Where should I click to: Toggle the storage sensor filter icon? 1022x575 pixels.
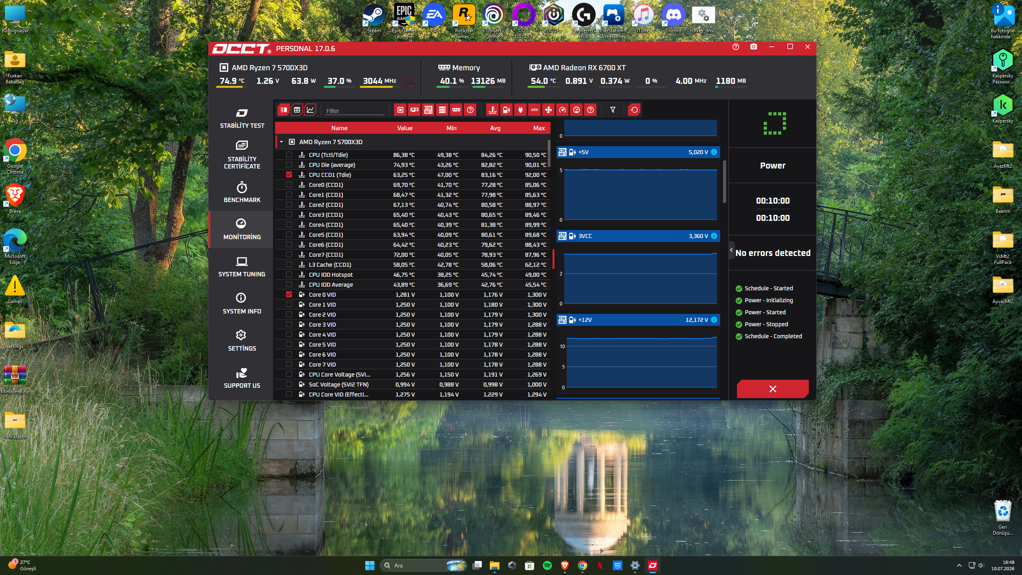pyautogui.click(x=442, y=110)
